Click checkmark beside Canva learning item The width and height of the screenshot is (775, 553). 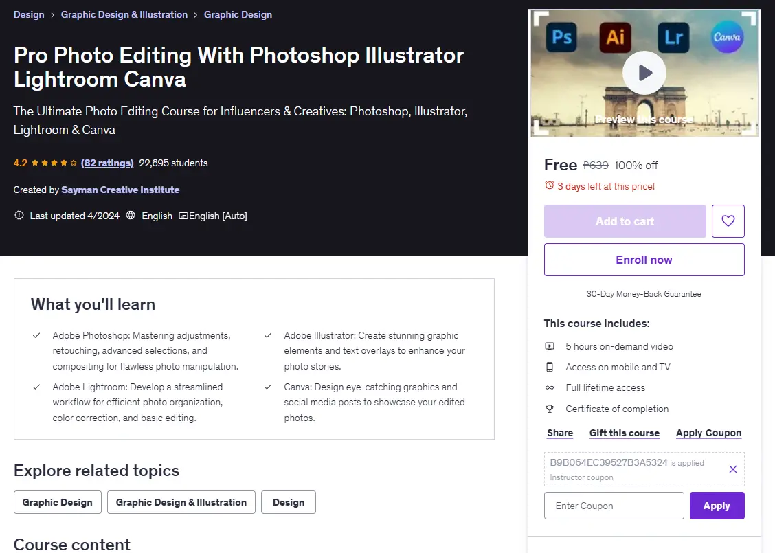pyautogui.click(x=268, y=387)
